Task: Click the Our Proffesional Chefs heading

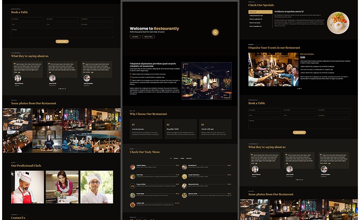Action: click(x=26, y=165)
